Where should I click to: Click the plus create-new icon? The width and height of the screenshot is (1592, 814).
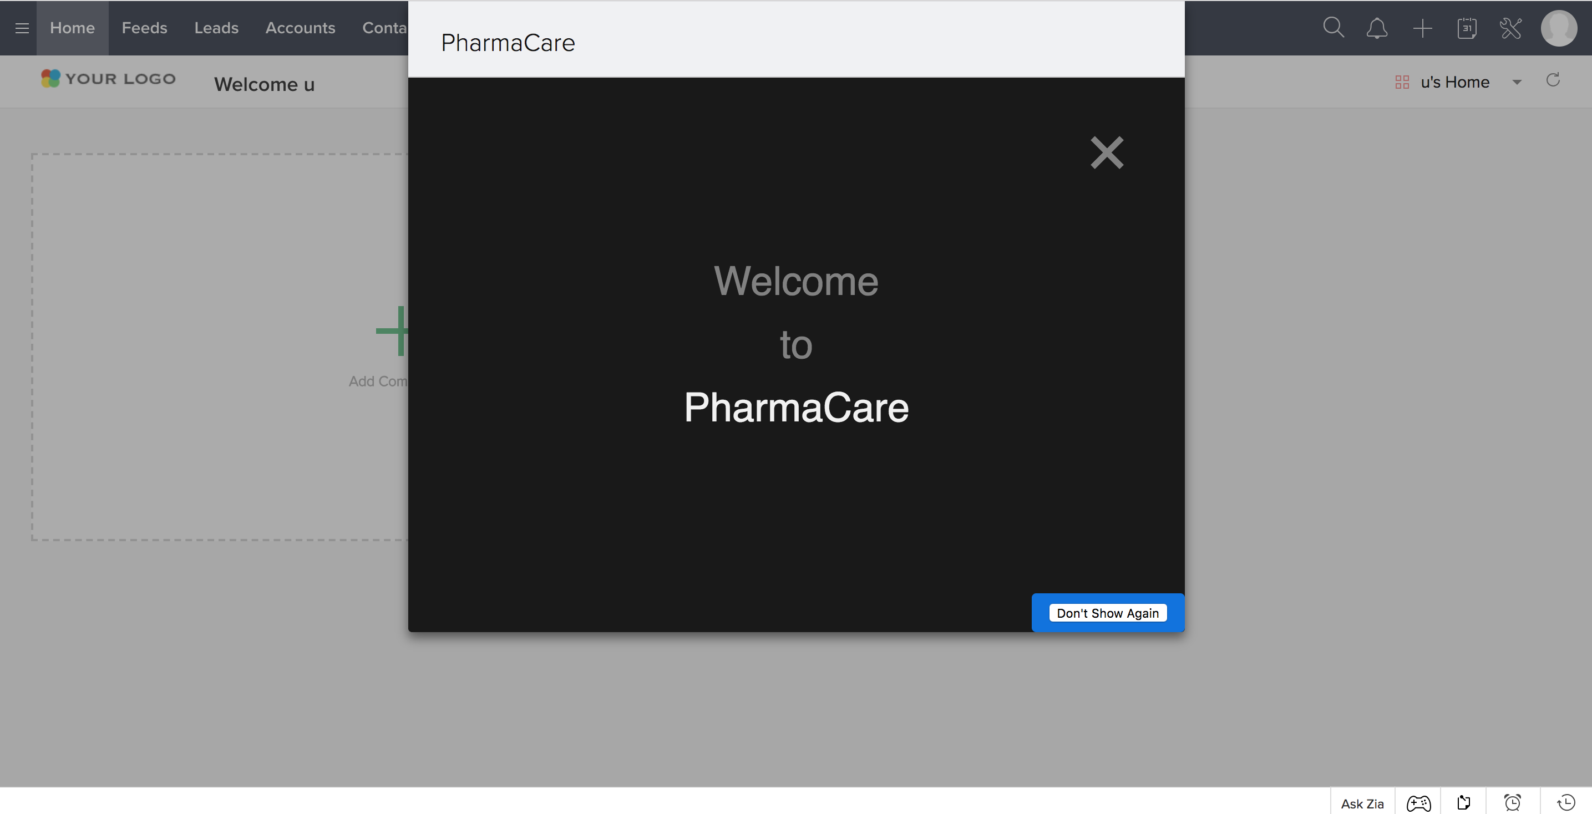coord(1422,28)
